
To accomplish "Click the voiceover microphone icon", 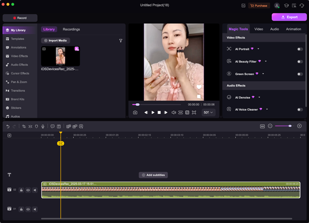I will click(x=43, y=127).
